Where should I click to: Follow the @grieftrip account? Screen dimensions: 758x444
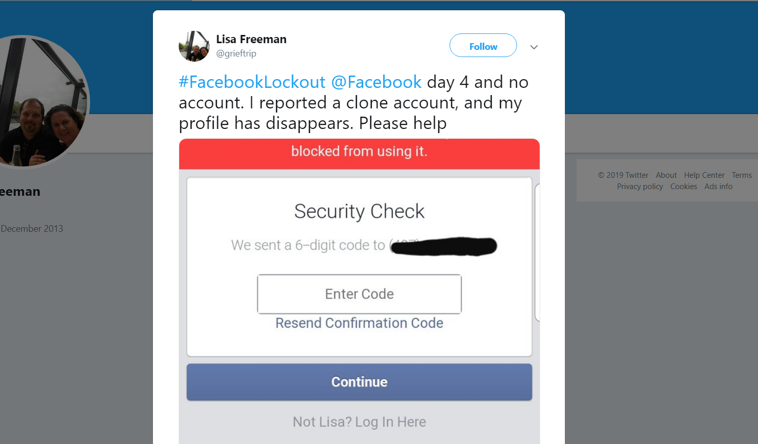[x=483, y=46]
